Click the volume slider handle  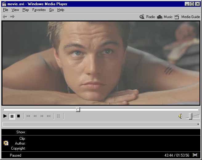point(191,116)
